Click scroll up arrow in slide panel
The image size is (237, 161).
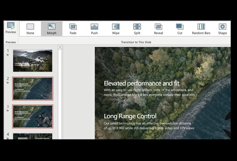[x=60, y=47]
